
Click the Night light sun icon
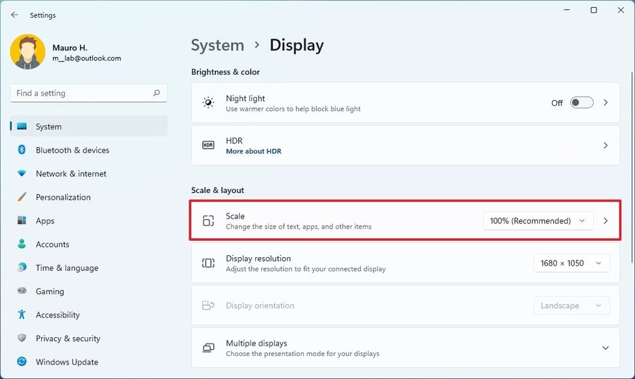tap(208, 103)
